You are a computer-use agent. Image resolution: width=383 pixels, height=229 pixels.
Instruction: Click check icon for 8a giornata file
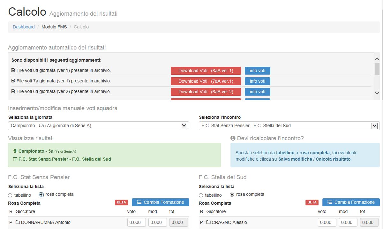tap(13, 70)
